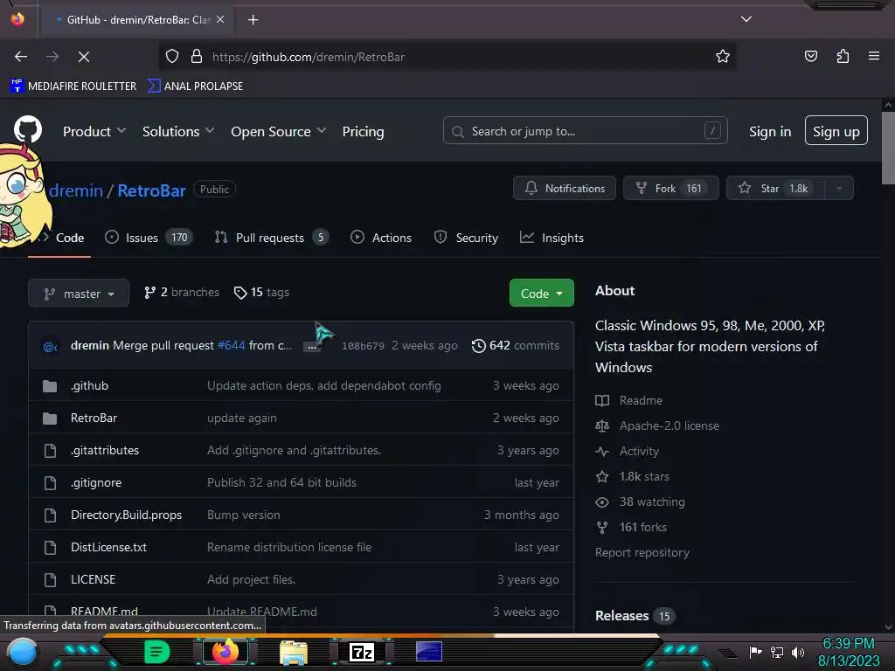
Task: Click the Sign up button
Action: (836, 131)
